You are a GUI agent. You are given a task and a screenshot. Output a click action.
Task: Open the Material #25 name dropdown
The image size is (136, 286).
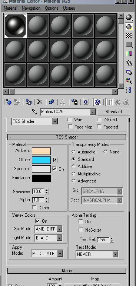[93, 112]
